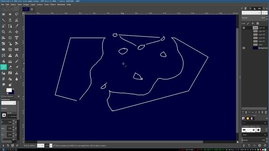Select the Background layer row

click(255, 48)
